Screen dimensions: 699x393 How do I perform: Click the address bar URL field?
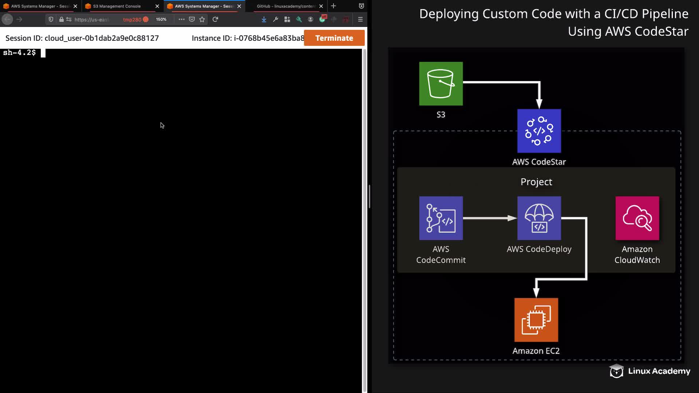pos(91,19)
